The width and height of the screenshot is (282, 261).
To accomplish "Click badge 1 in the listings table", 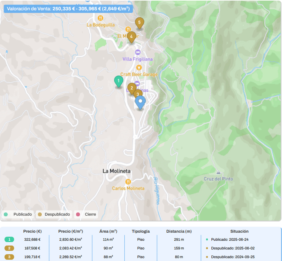I will point(9,239).
